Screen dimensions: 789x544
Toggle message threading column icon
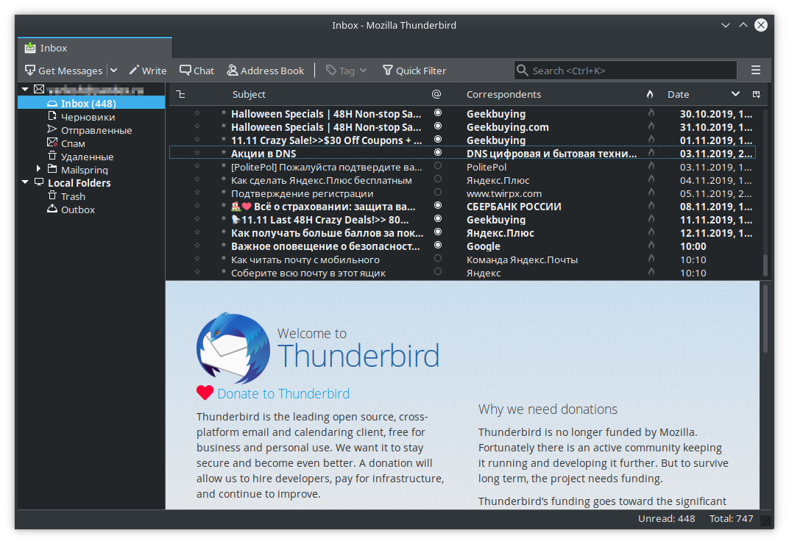click(x=181, y=95)
